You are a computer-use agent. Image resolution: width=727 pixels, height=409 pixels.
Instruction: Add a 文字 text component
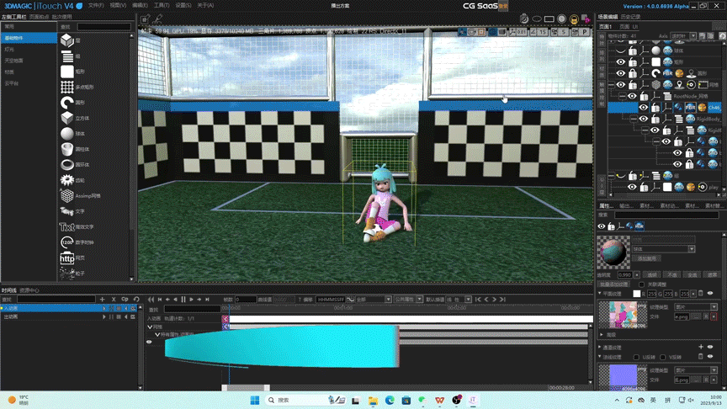point(67,211)
